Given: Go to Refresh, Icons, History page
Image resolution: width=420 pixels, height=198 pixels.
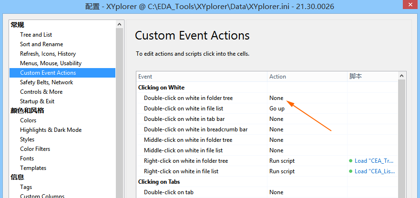Looking at the screenshot, I should point(48,54).
